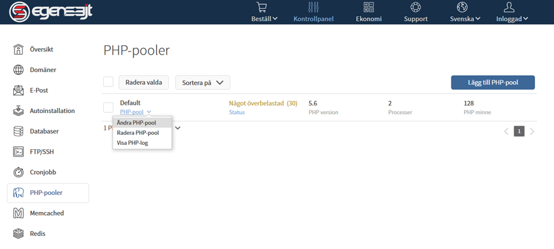Screen dimensions: 554x249
Task: Click the Något överbelastad (30) status text
Action: [x=263, y=103]
